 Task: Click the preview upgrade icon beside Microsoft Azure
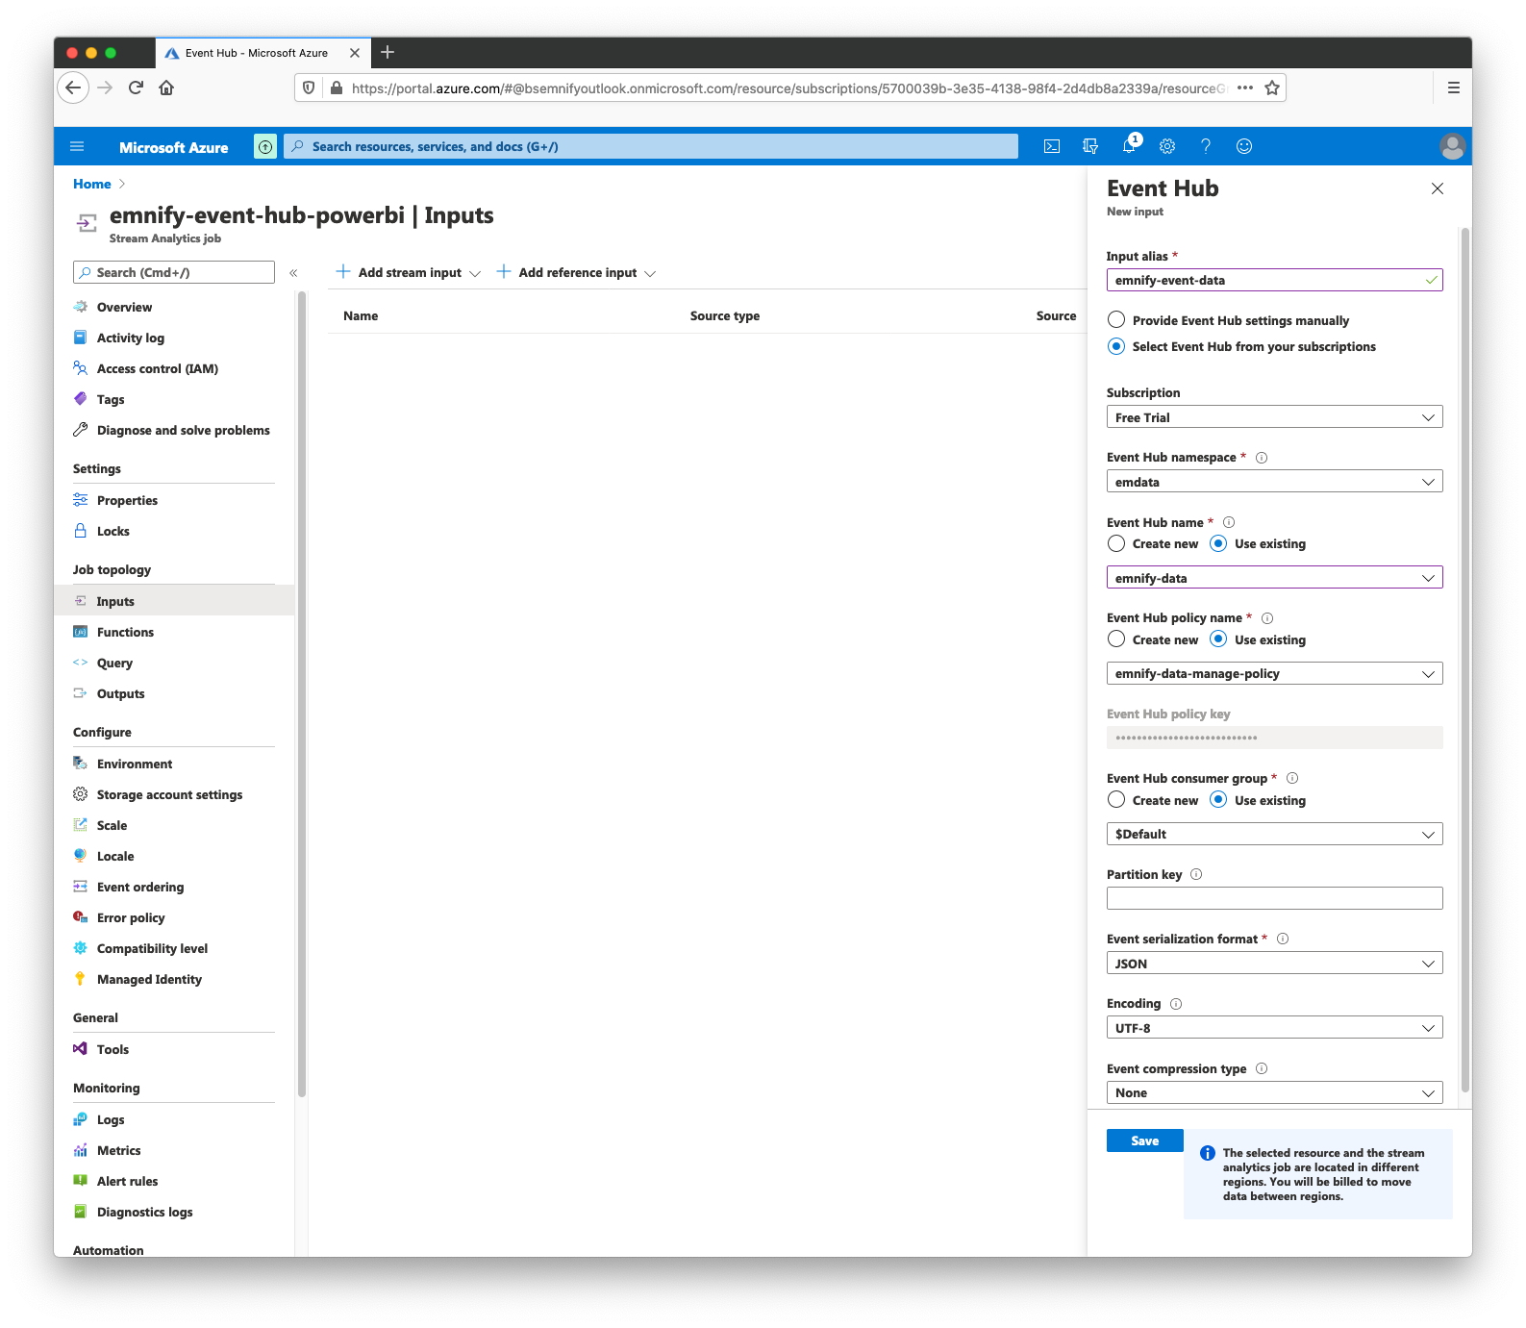(x=265, y=146)
